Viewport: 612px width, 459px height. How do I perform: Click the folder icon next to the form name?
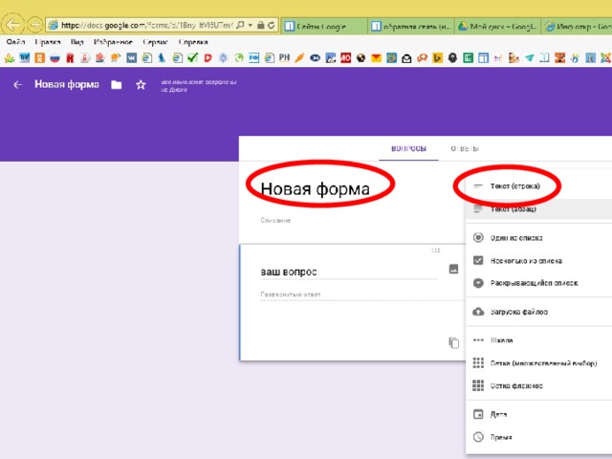click(x=116, y=85)
